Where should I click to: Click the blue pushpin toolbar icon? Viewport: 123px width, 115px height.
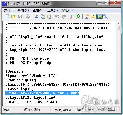tap(106, 17)
